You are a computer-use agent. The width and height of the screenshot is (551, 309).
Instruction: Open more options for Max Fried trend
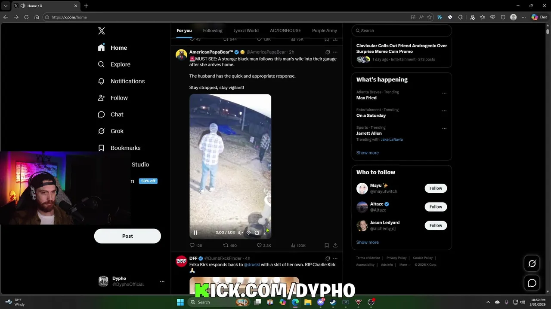(444, 93)
